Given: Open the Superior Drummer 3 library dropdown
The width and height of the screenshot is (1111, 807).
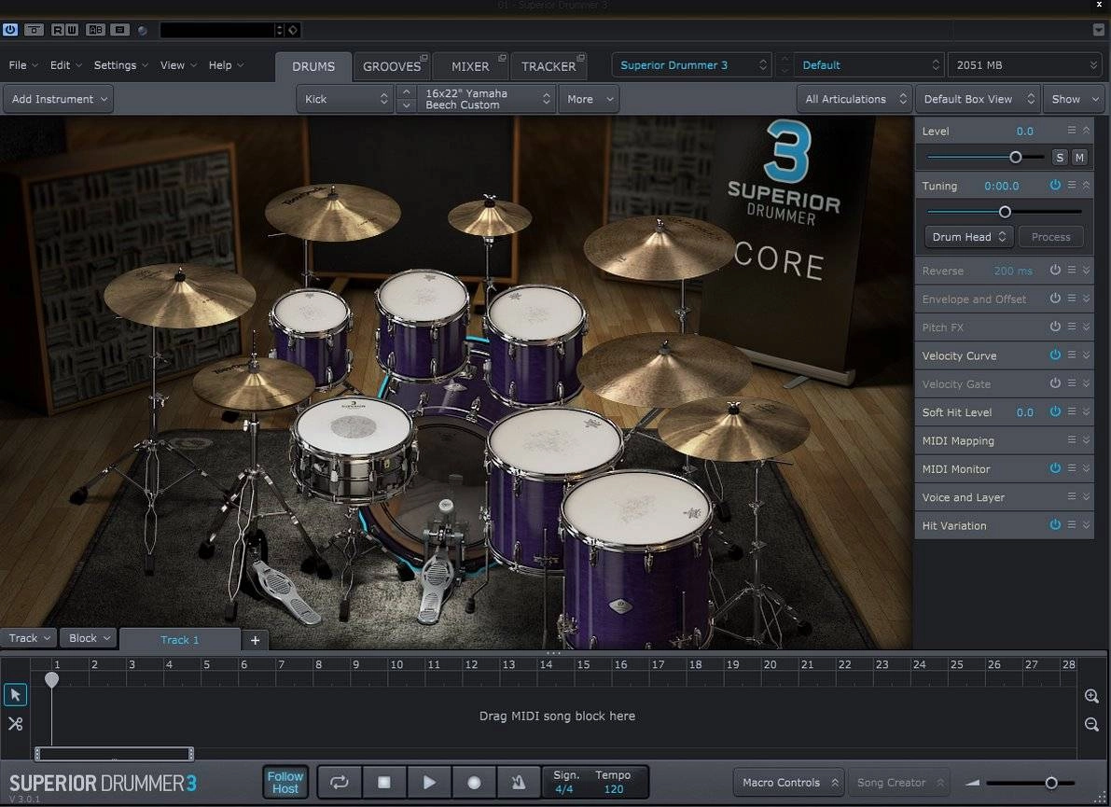Looking at the screenshot, I should click(691, 65).
